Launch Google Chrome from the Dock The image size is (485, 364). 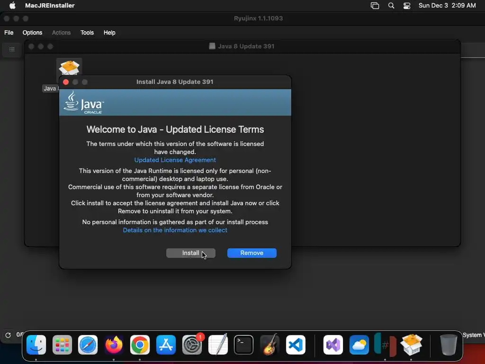click(x=140, y=345)
